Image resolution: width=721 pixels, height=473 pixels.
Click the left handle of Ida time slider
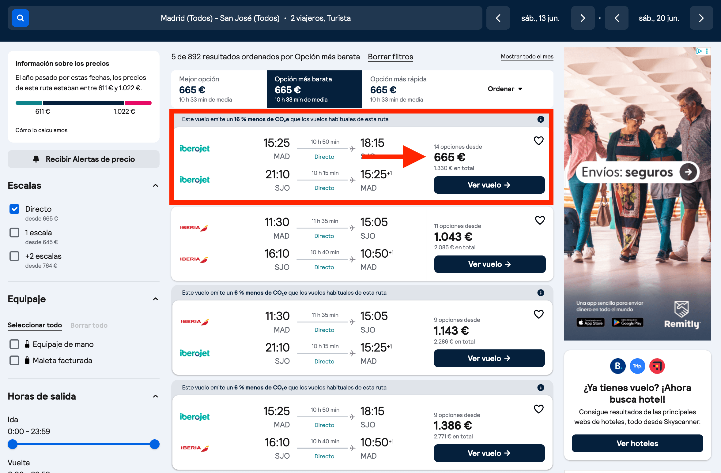point(13,444)
